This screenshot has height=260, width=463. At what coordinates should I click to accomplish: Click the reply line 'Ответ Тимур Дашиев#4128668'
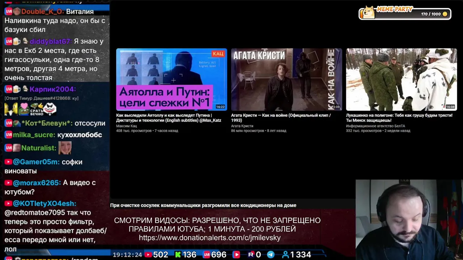point(41,98)
